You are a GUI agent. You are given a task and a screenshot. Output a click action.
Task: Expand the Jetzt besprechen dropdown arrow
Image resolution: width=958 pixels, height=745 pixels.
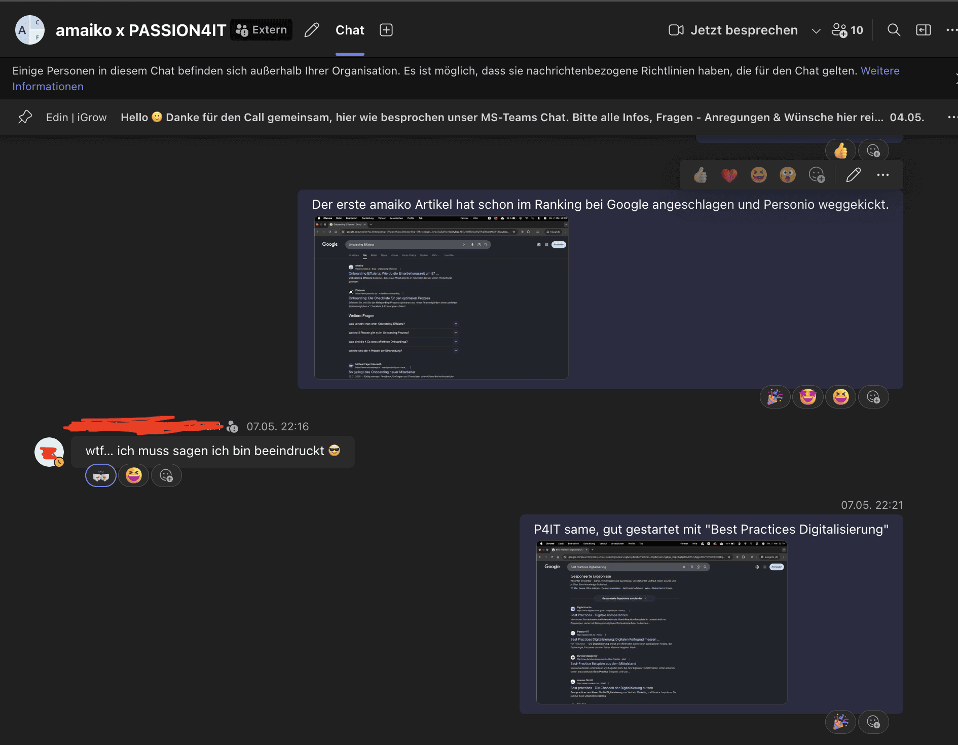[x=816, y=30]
